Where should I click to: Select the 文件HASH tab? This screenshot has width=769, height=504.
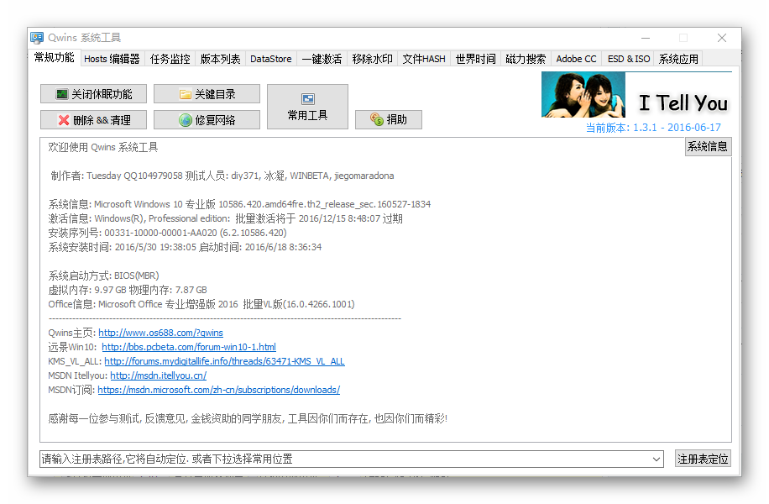[424, 59]
